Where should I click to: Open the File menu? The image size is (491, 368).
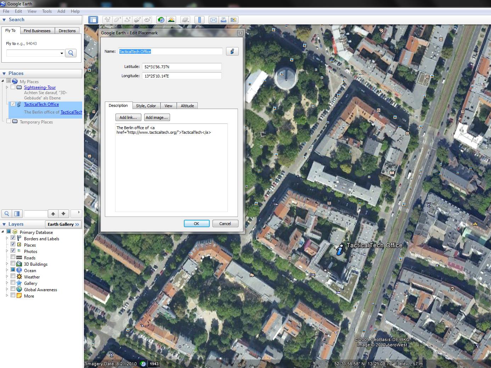[x=6, y=11]
